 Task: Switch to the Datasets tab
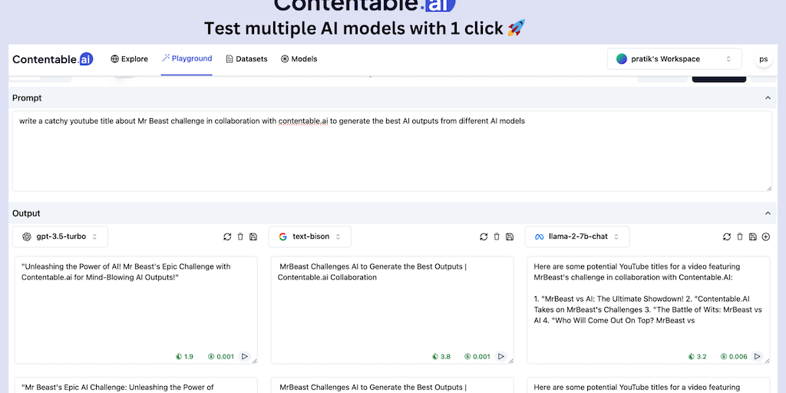tap(246, 59)
